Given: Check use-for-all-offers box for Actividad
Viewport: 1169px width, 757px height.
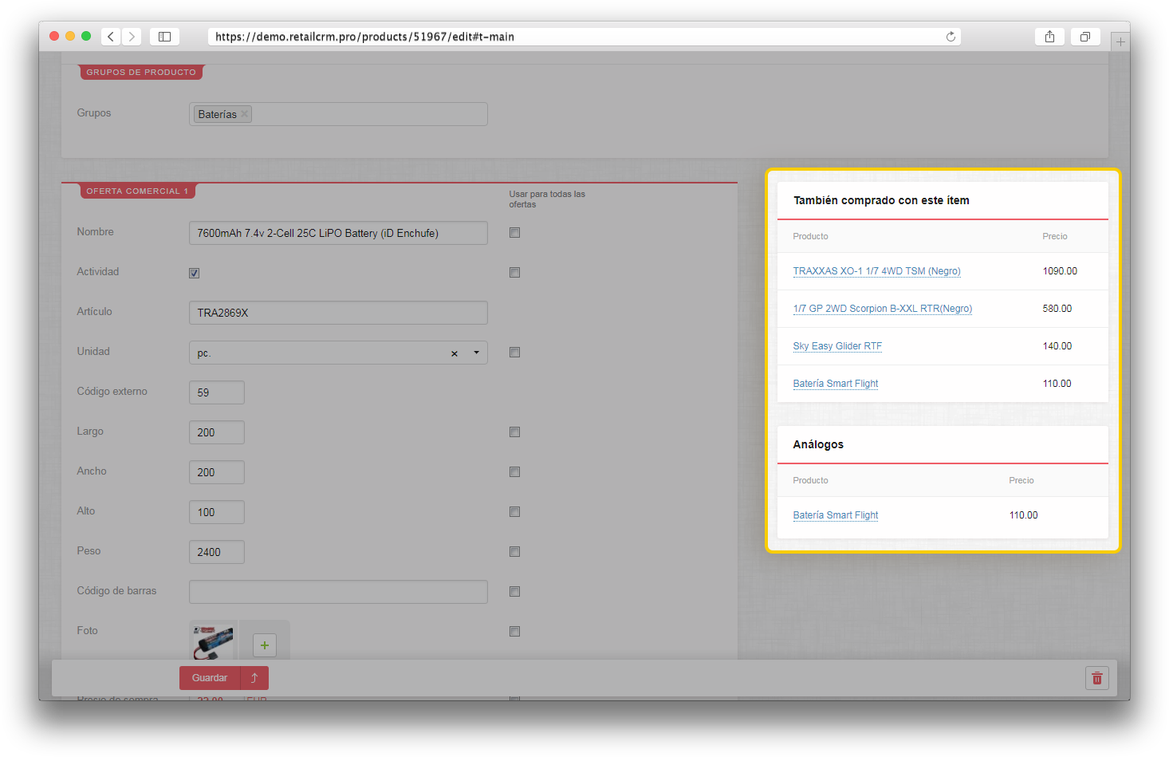Looking at the screenshot, I should click(515, 273).
